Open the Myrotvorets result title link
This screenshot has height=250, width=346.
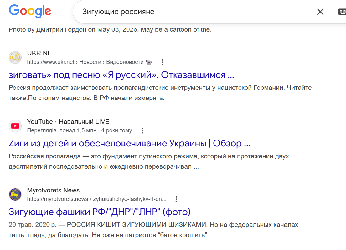(100, 212)
